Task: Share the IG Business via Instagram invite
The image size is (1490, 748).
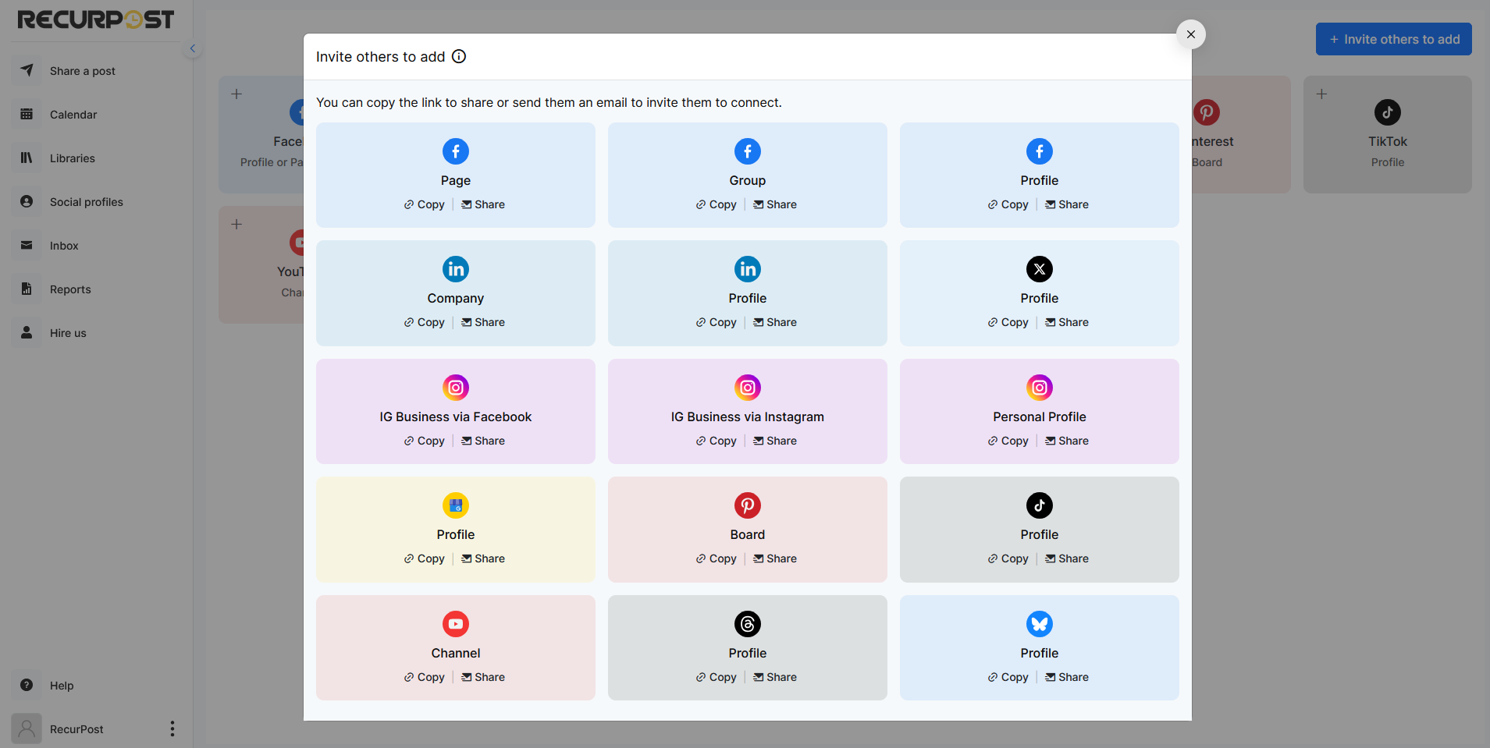Action: 775,441
